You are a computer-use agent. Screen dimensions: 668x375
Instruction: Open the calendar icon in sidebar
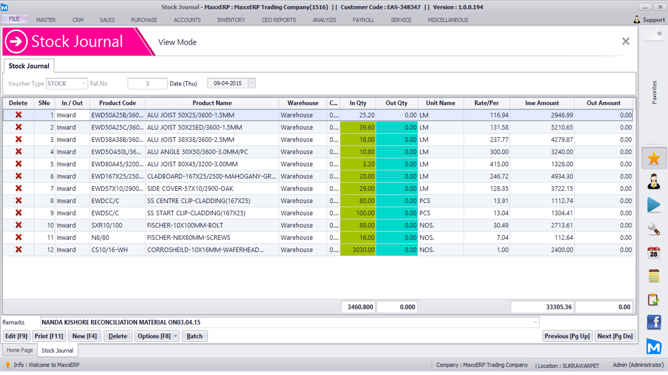[x=654, y=252]
